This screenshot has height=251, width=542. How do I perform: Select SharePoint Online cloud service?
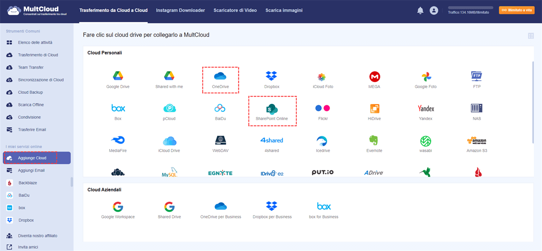click(x=272, y=109)
